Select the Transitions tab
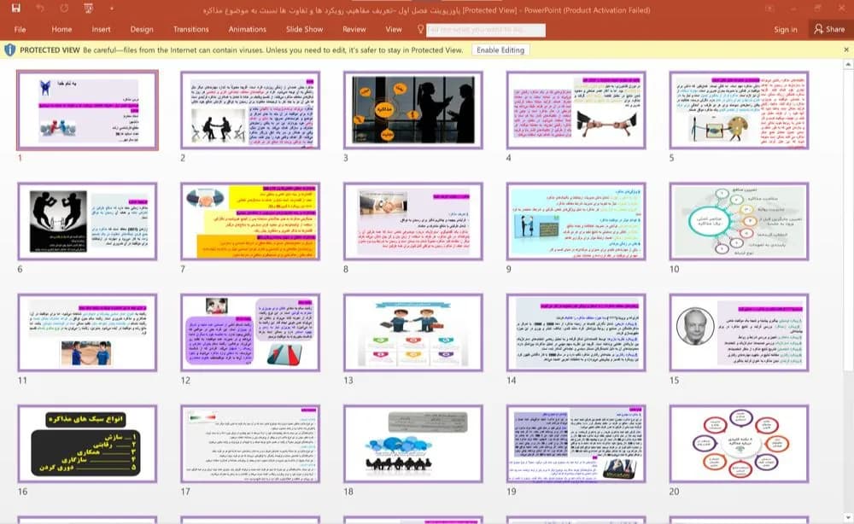854x524 pixels. (x=190, y=29)
